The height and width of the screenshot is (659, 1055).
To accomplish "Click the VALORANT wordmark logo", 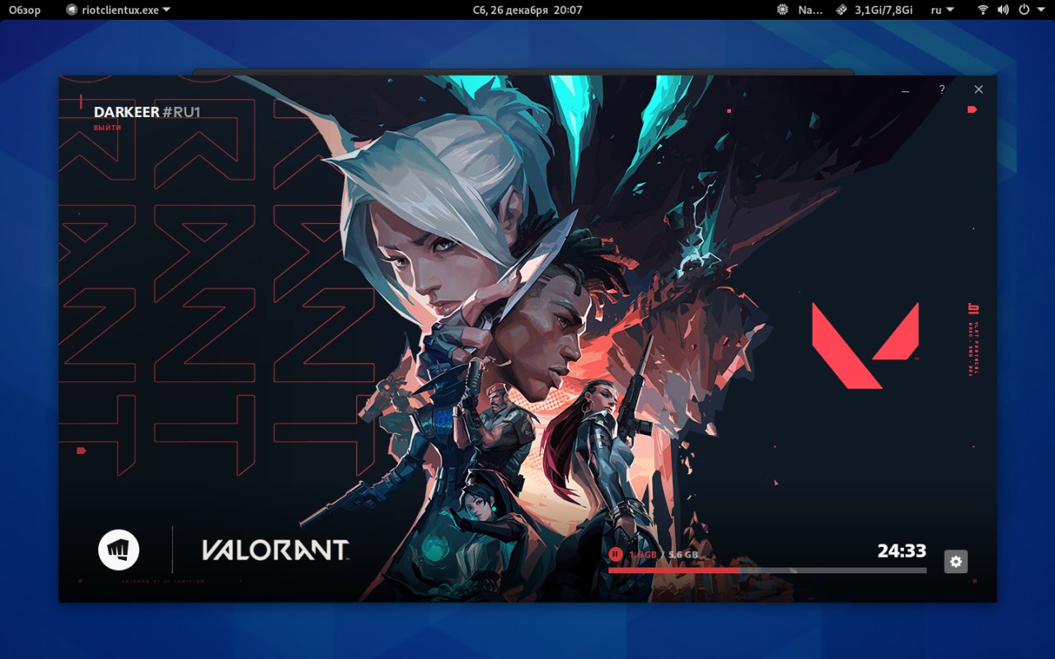I will click(275, 550).
